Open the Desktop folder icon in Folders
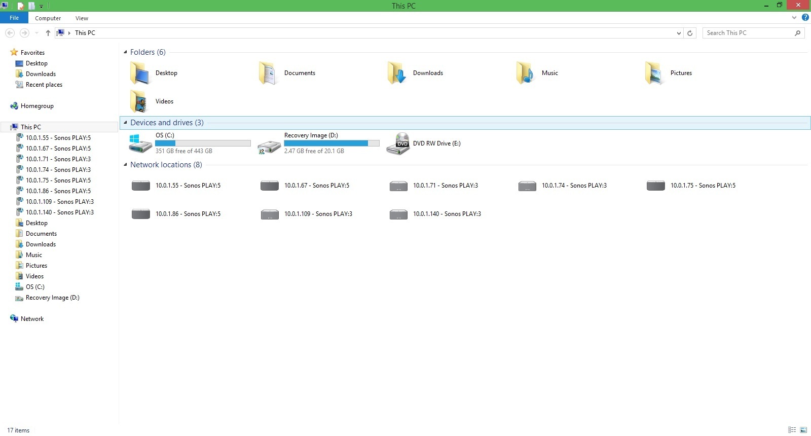 [139, 73]
